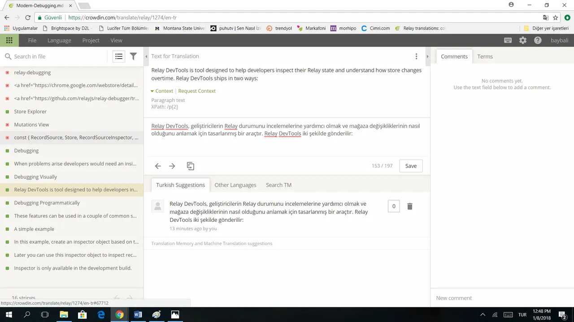Select the github.com relay-debugger href string
Image resolution: width=574 pixels, height=322 pixels.
coord(72,98)
